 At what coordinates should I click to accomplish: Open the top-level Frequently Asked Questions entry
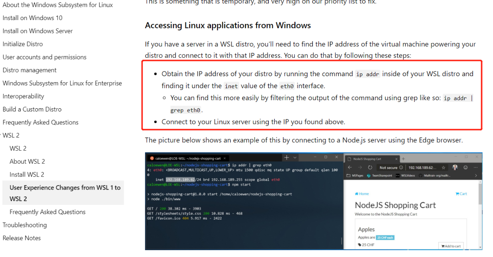[x=40, y=122]
